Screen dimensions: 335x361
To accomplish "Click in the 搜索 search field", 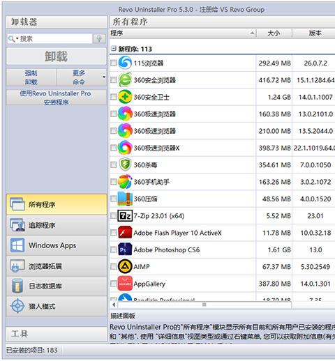I will tap(54, 38).
